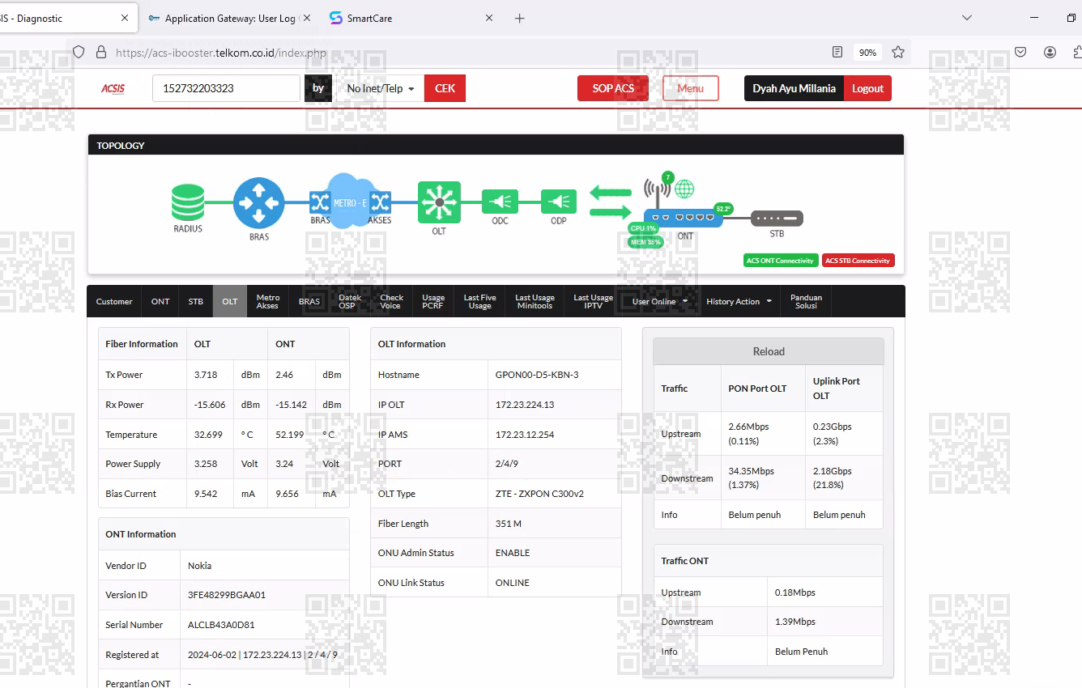
Task: Click the ONU Link Status ONLINE value
Action: click(x=513, y=583)
